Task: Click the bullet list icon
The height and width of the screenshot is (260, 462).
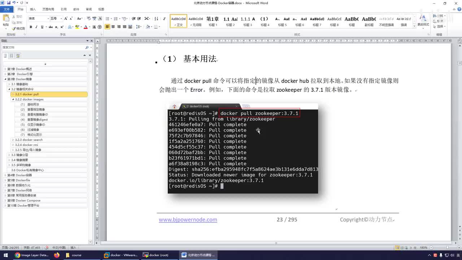Action: 108,18
